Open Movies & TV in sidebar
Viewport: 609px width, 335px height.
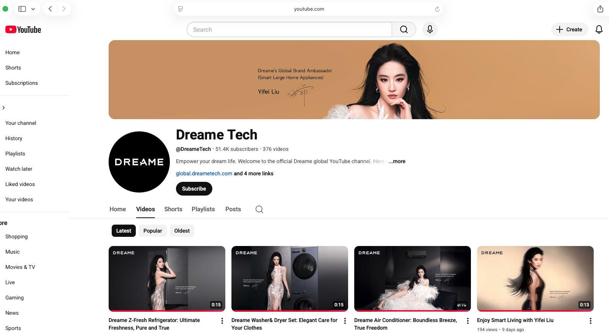click(x=20, y=267)
